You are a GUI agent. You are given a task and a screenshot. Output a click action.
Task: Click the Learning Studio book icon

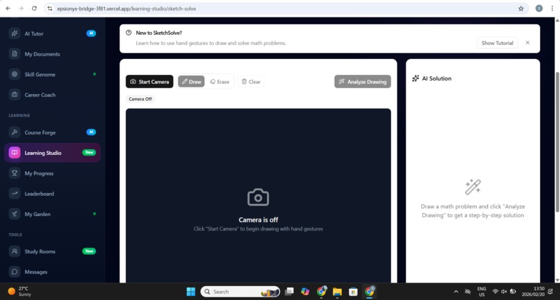15,153
